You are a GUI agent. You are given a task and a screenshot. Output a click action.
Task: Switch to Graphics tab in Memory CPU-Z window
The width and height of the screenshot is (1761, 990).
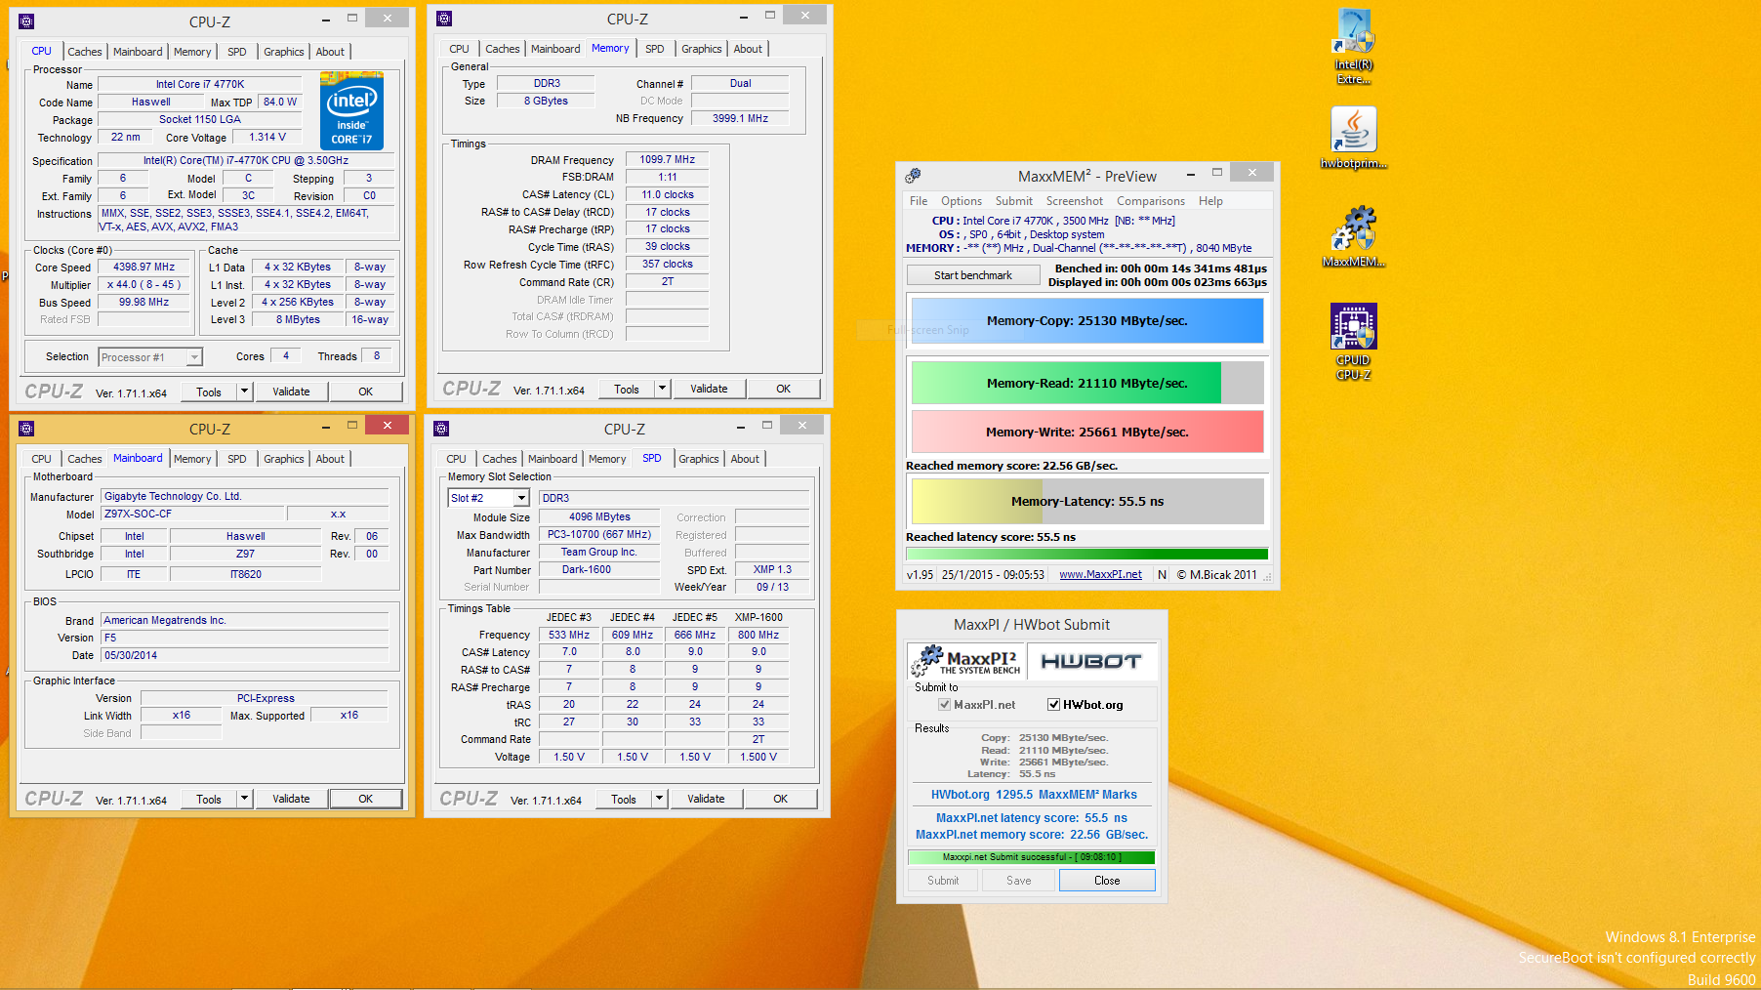(x=702, y=49)
